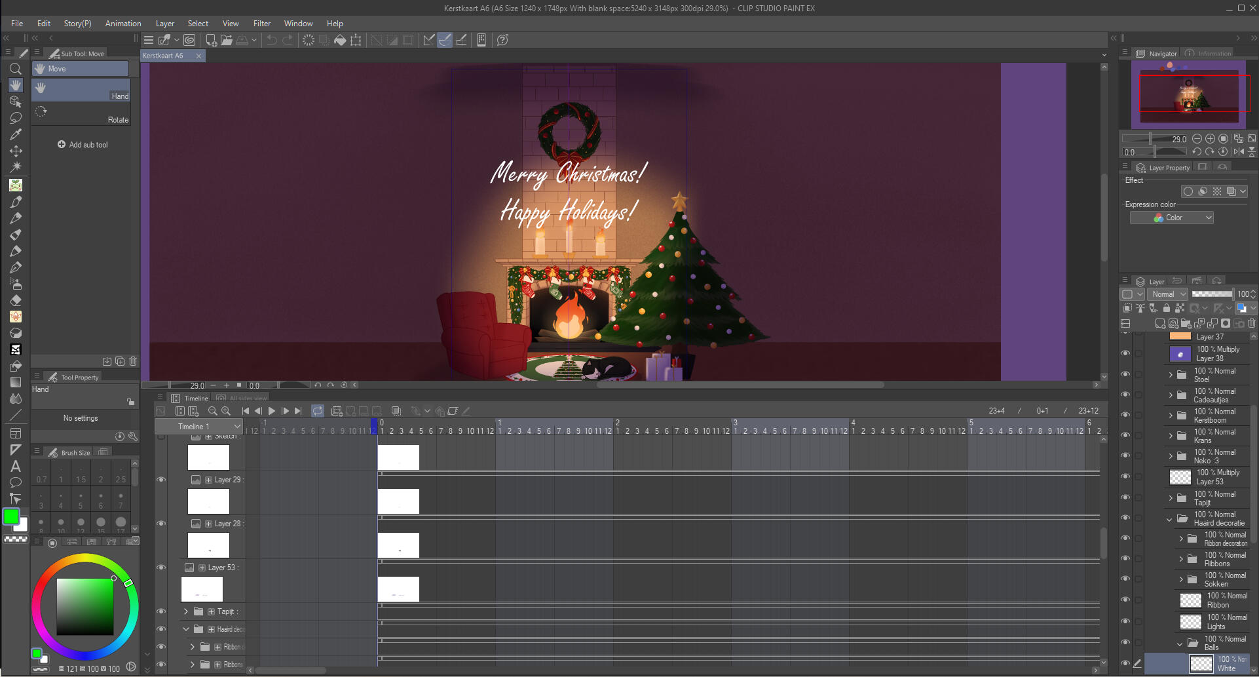Click Add sub tool

[x=83, y=145]
